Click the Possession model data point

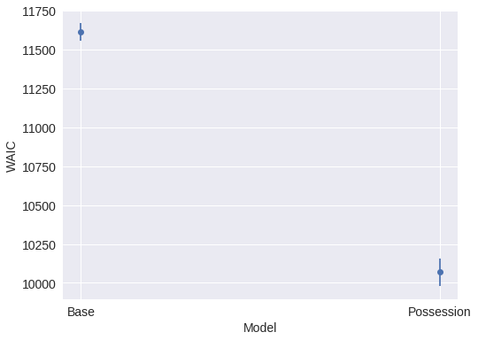(440, 272)
